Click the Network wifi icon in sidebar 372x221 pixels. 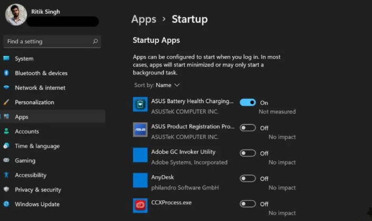(7, 88)
